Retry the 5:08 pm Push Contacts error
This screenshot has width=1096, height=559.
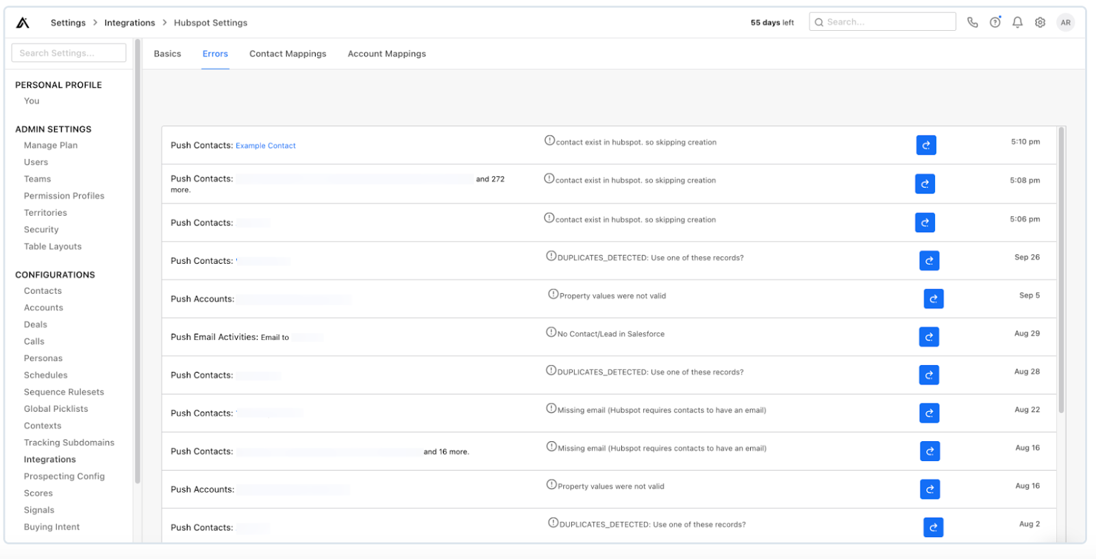point(925,184)
